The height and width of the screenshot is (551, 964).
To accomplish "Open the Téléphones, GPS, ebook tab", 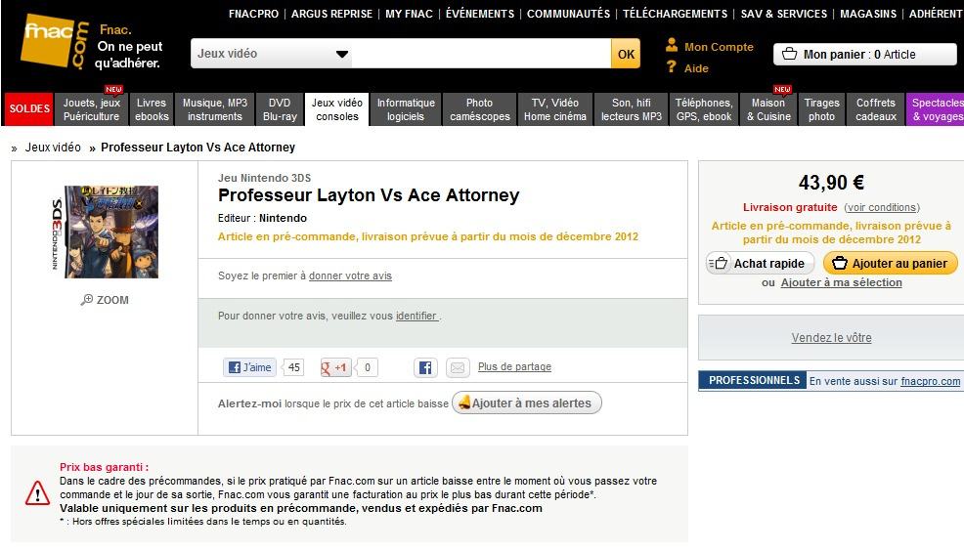I will tap(704, 109).
